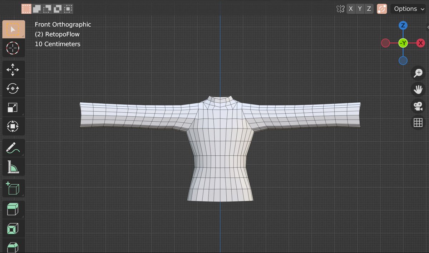Choose the Inset Faces tool
429x253 pixels.
14,228
